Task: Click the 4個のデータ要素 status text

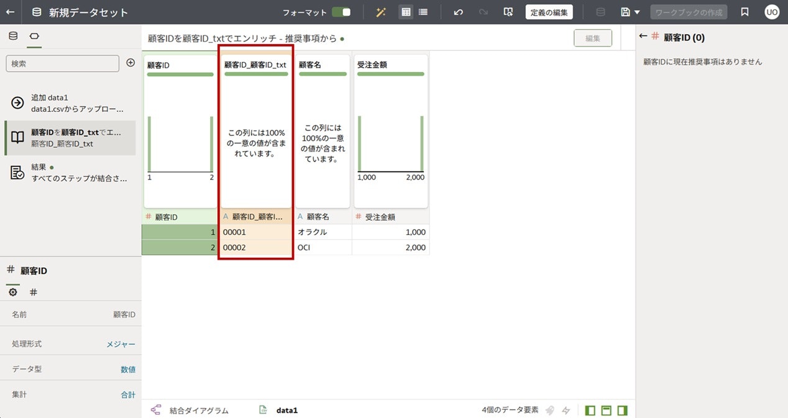Action: pos(510,411)
